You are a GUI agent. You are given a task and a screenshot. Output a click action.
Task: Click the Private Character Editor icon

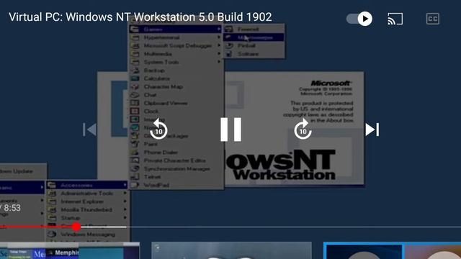[135, 160]
